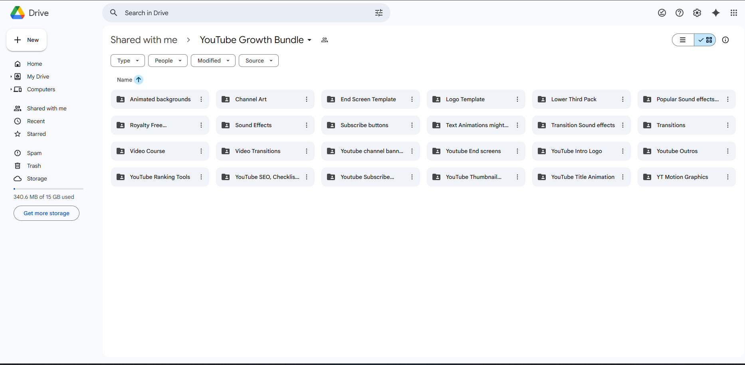The height and width of the screenshot is (365, 745).
Task: Open more actions for Lower Third Pack
Action: 623,99
